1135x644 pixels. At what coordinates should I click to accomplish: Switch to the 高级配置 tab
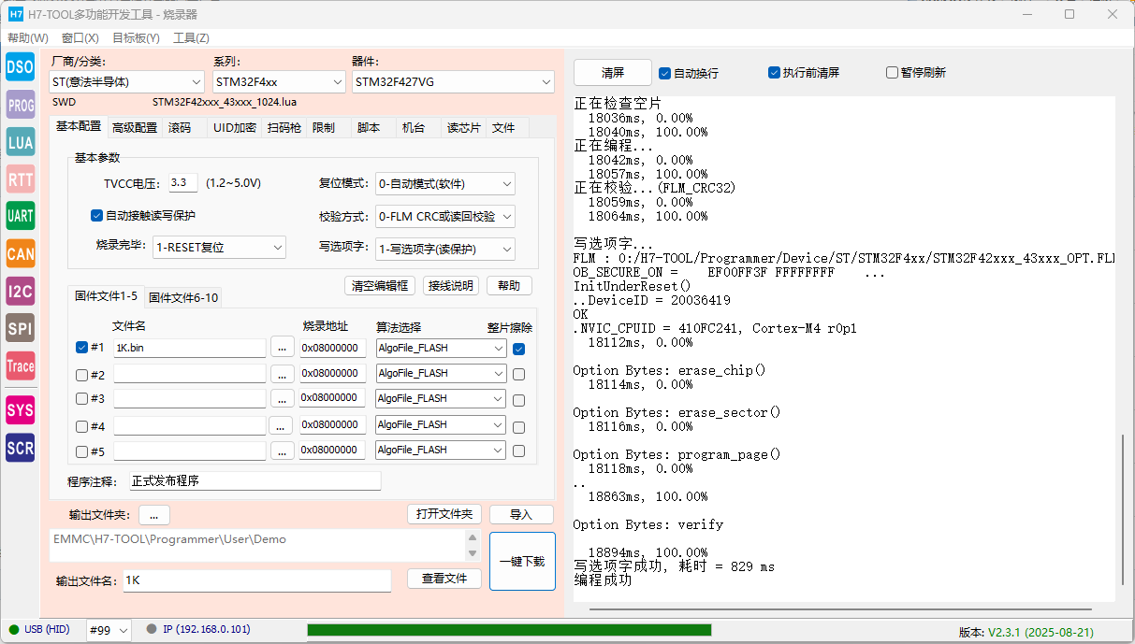(x=135, y=127)
